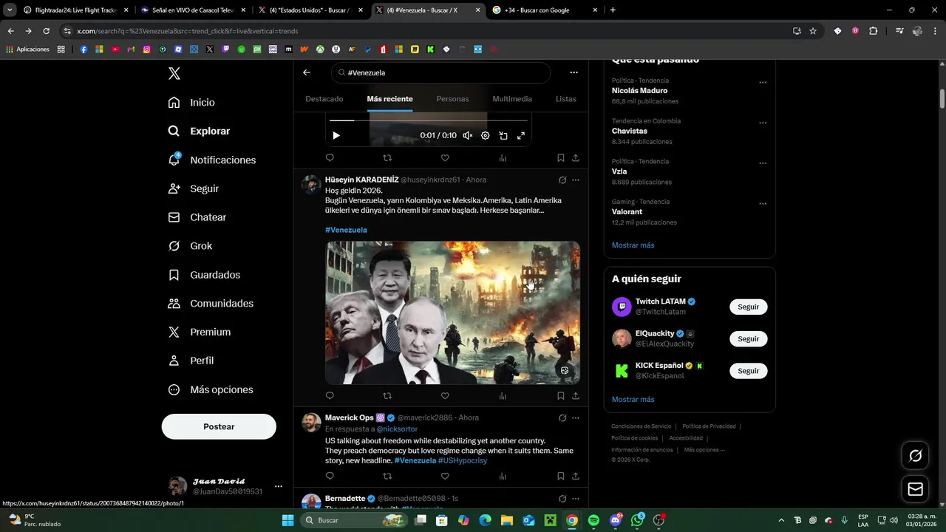This screenshot has width=946, height=532.
Task: Open Comunidades in sidebar
Action: tap(211, 304)
